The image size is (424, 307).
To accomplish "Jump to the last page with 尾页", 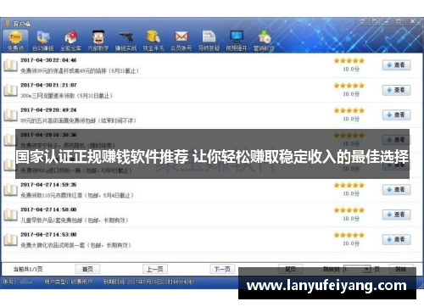I will 291,269.
